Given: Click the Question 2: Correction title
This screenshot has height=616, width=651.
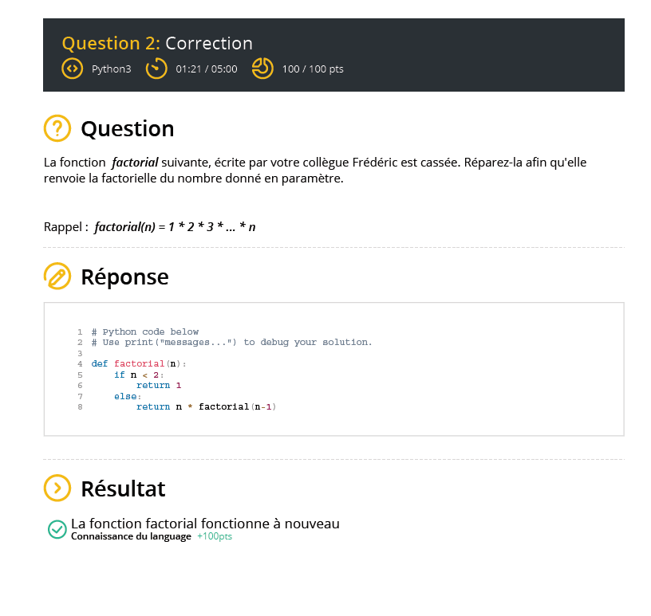Looking at the screenshot, I should (157, 43).
